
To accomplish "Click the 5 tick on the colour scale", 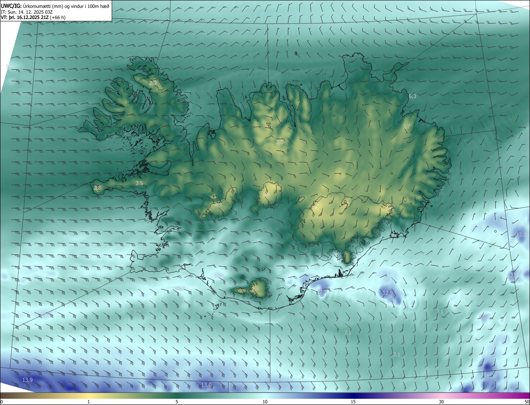I will pos(177,402).
